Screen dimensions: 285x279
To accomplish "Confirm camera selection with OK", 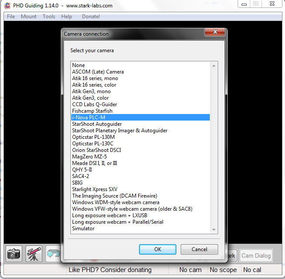I will 158,249.
